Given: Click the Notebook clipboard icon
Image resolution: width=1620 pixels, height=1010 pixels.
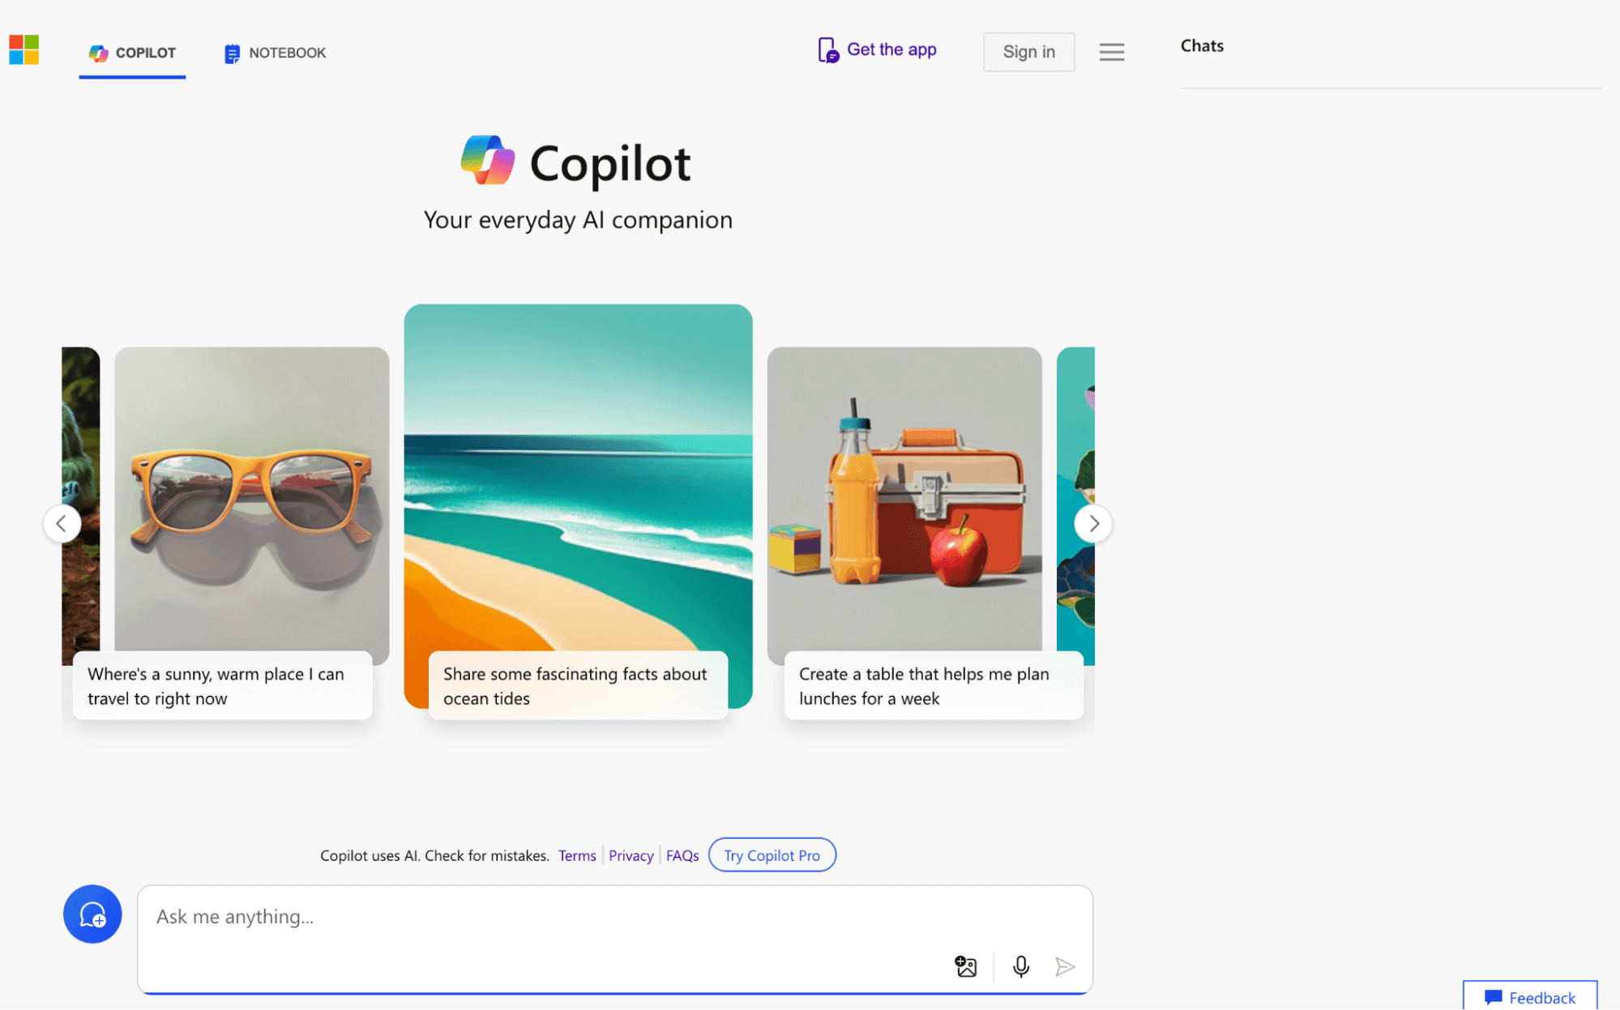Looking at the screenshot, I should coord(231,52).
